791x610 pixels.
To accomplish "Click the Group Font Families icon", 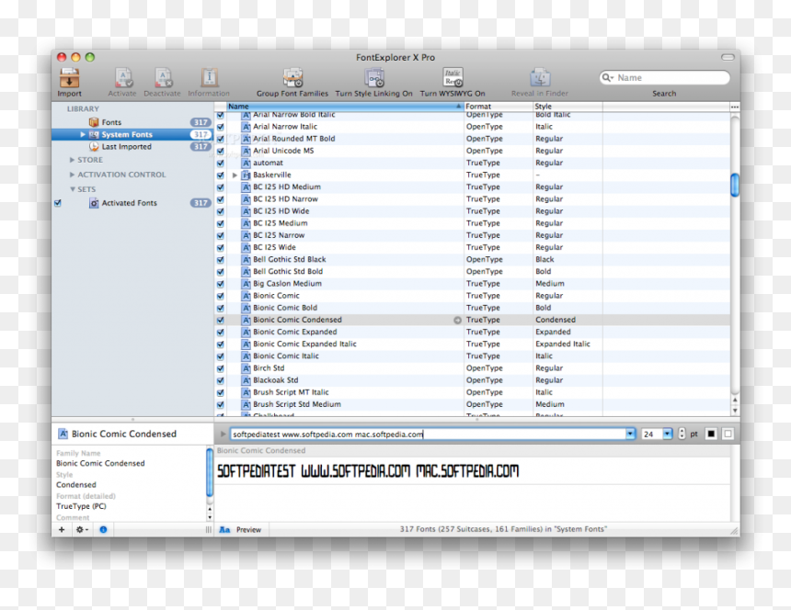I will 292,78.
